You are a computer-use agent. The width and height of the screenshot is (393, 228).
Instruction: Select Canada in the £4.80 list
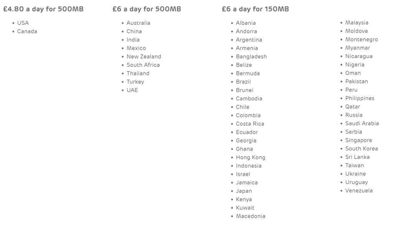tap(27, 31)
